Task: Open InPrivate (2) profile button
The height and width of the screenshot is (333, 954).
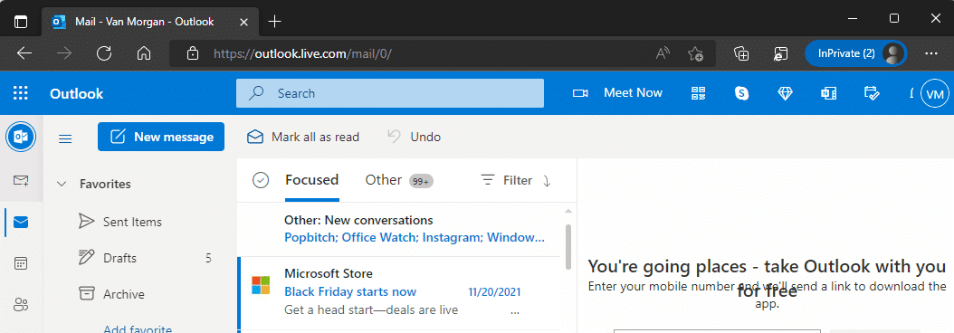Action: click(856, 53)
